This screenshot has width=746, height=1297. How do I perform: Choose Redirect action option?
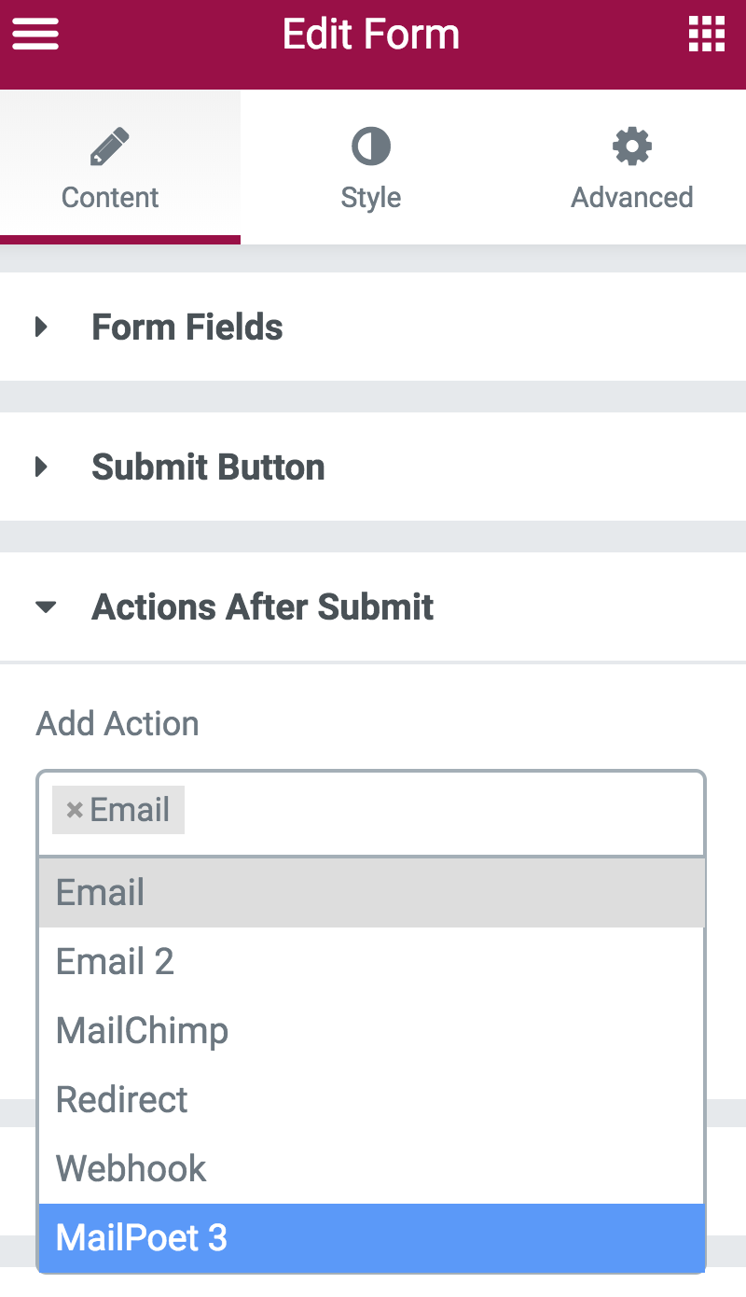121,1100
